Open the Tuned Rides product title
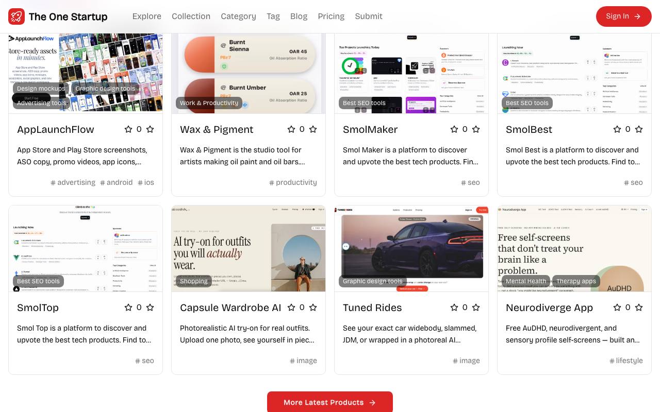 [372, 307]
